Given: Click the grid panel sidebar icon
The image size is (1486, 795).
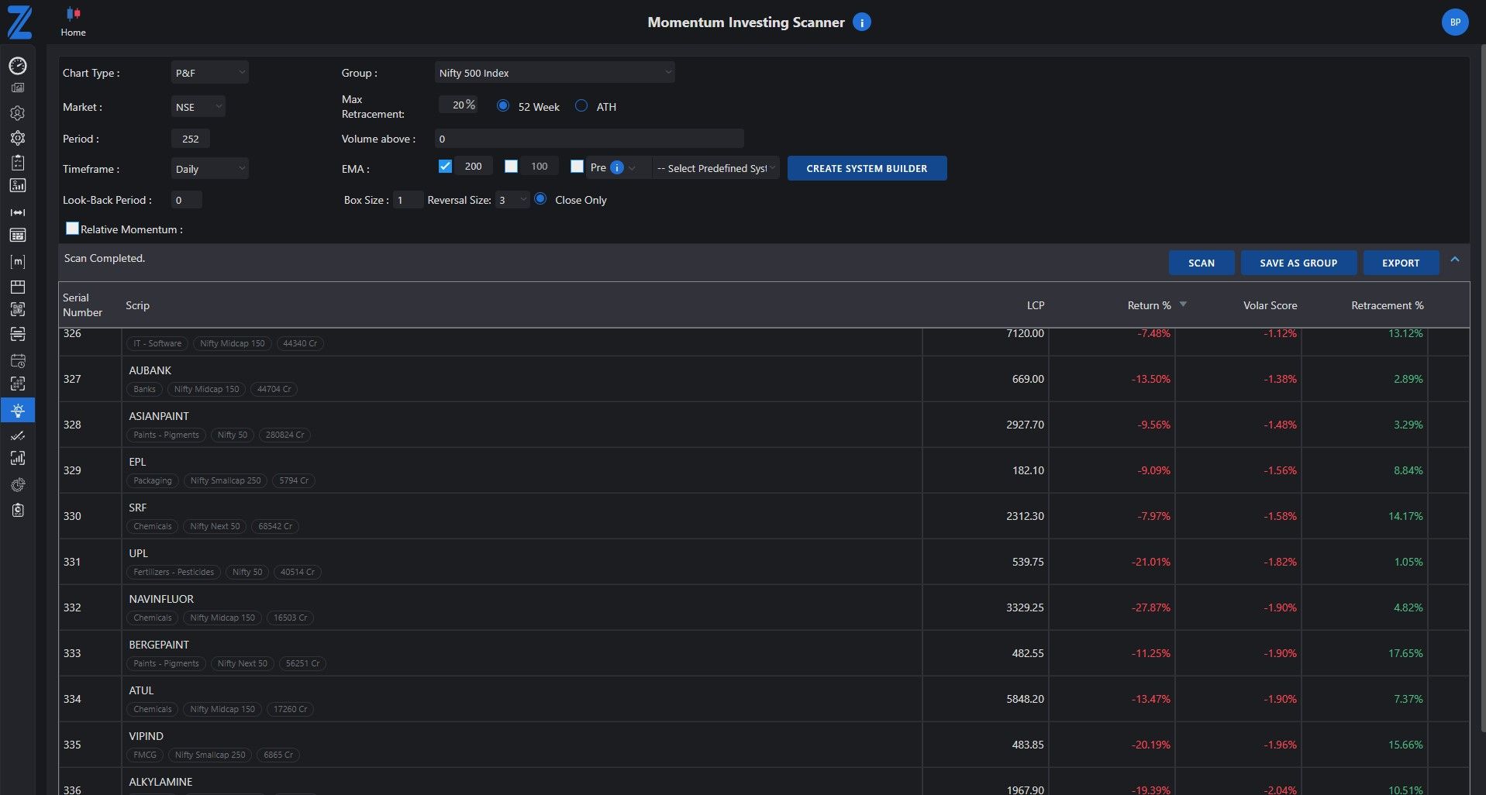Looking at the screenshot, I should pos(18,287).
